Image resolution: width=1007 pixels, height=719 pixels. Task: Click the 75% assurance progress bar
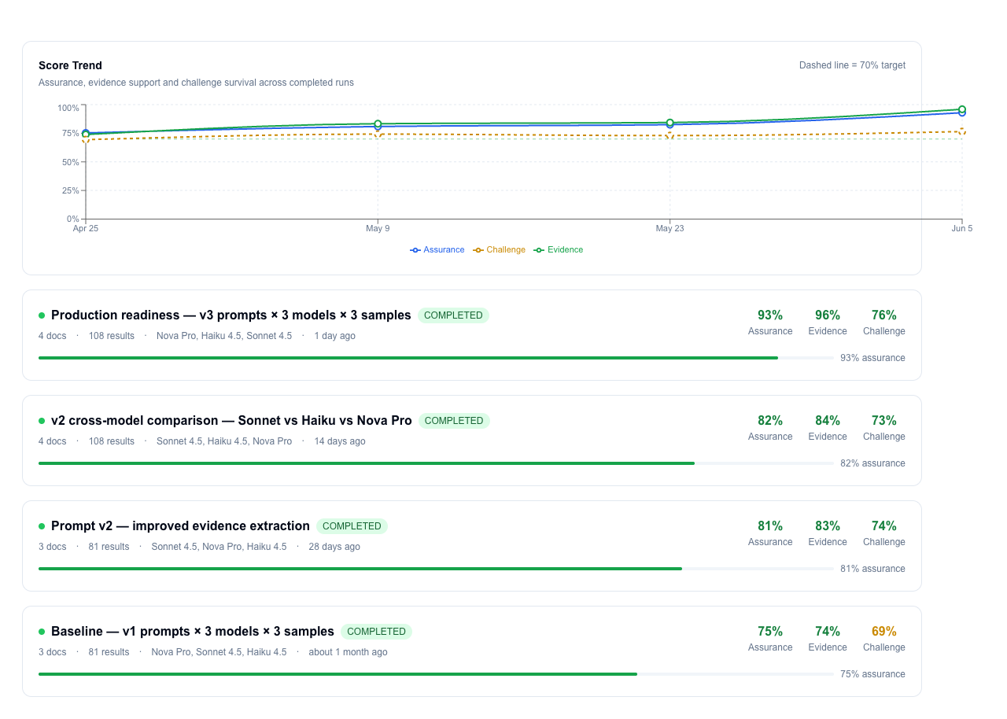[436, 674]
